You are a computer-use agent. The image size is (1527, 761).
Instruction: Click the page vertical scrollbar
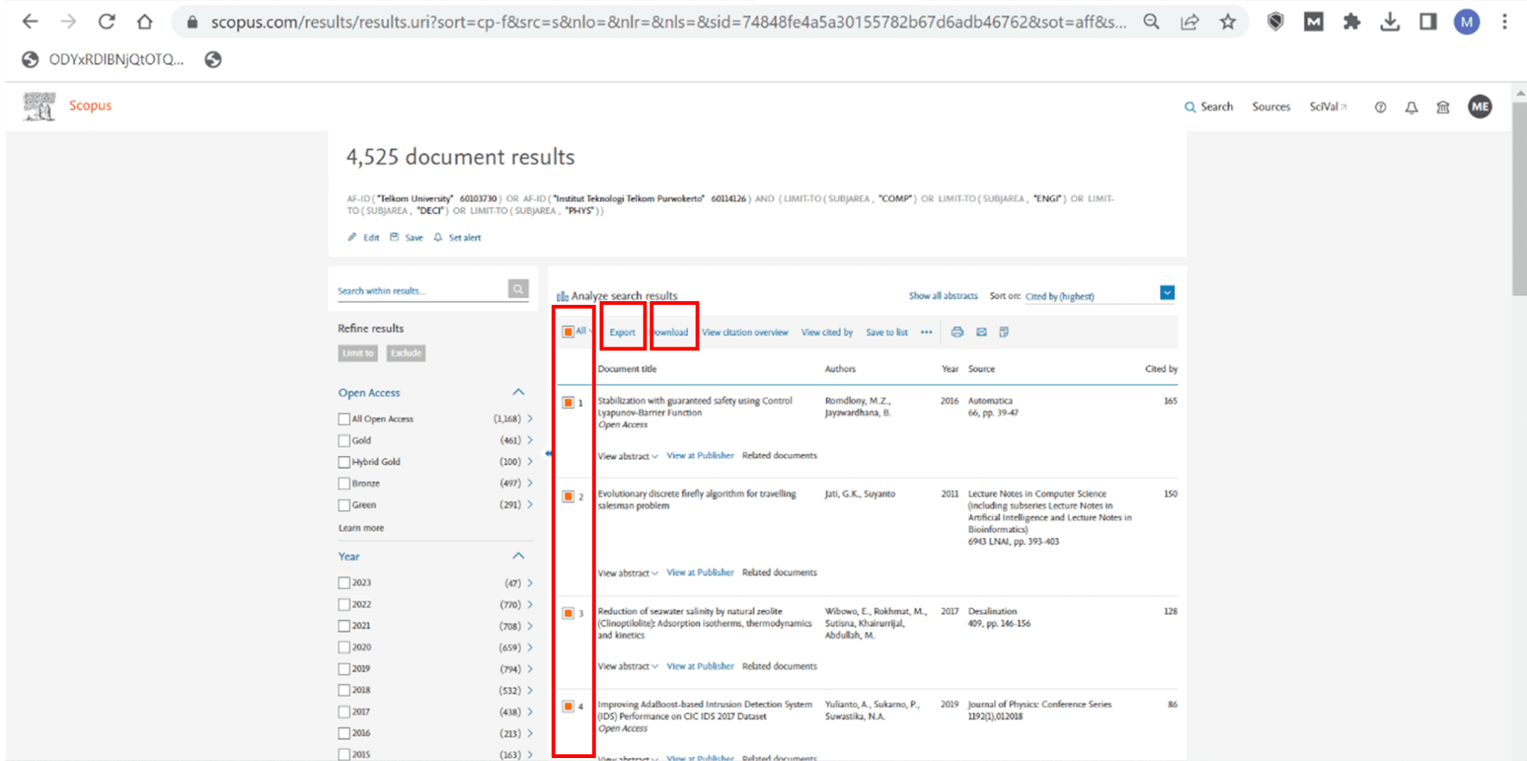click(1519, 201)
